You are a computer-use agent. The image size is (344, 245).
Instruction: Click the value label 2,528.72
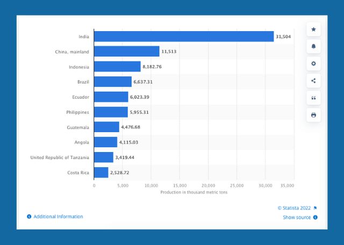click(119, 172)
